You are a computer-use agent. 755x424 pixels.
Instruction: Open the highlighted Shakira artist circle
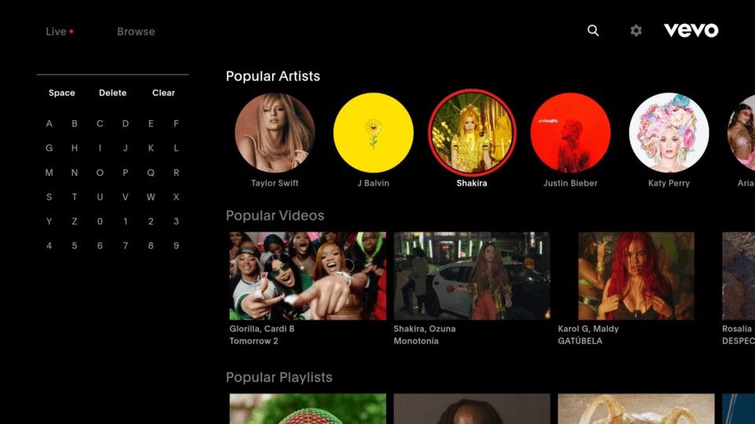click(472, 133)
